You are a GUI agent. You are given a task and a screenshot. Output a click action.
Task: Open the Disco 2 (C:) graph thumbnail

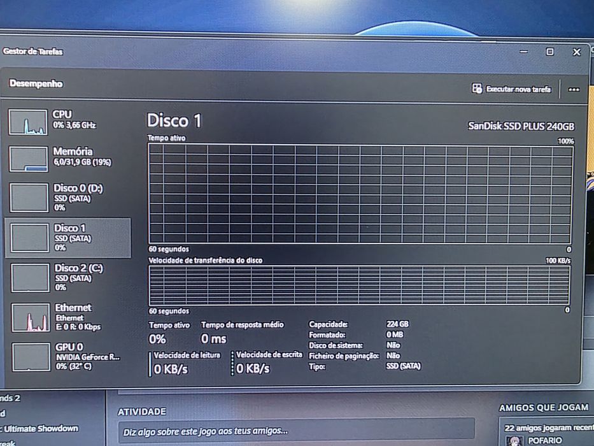[x=30, y=278]
